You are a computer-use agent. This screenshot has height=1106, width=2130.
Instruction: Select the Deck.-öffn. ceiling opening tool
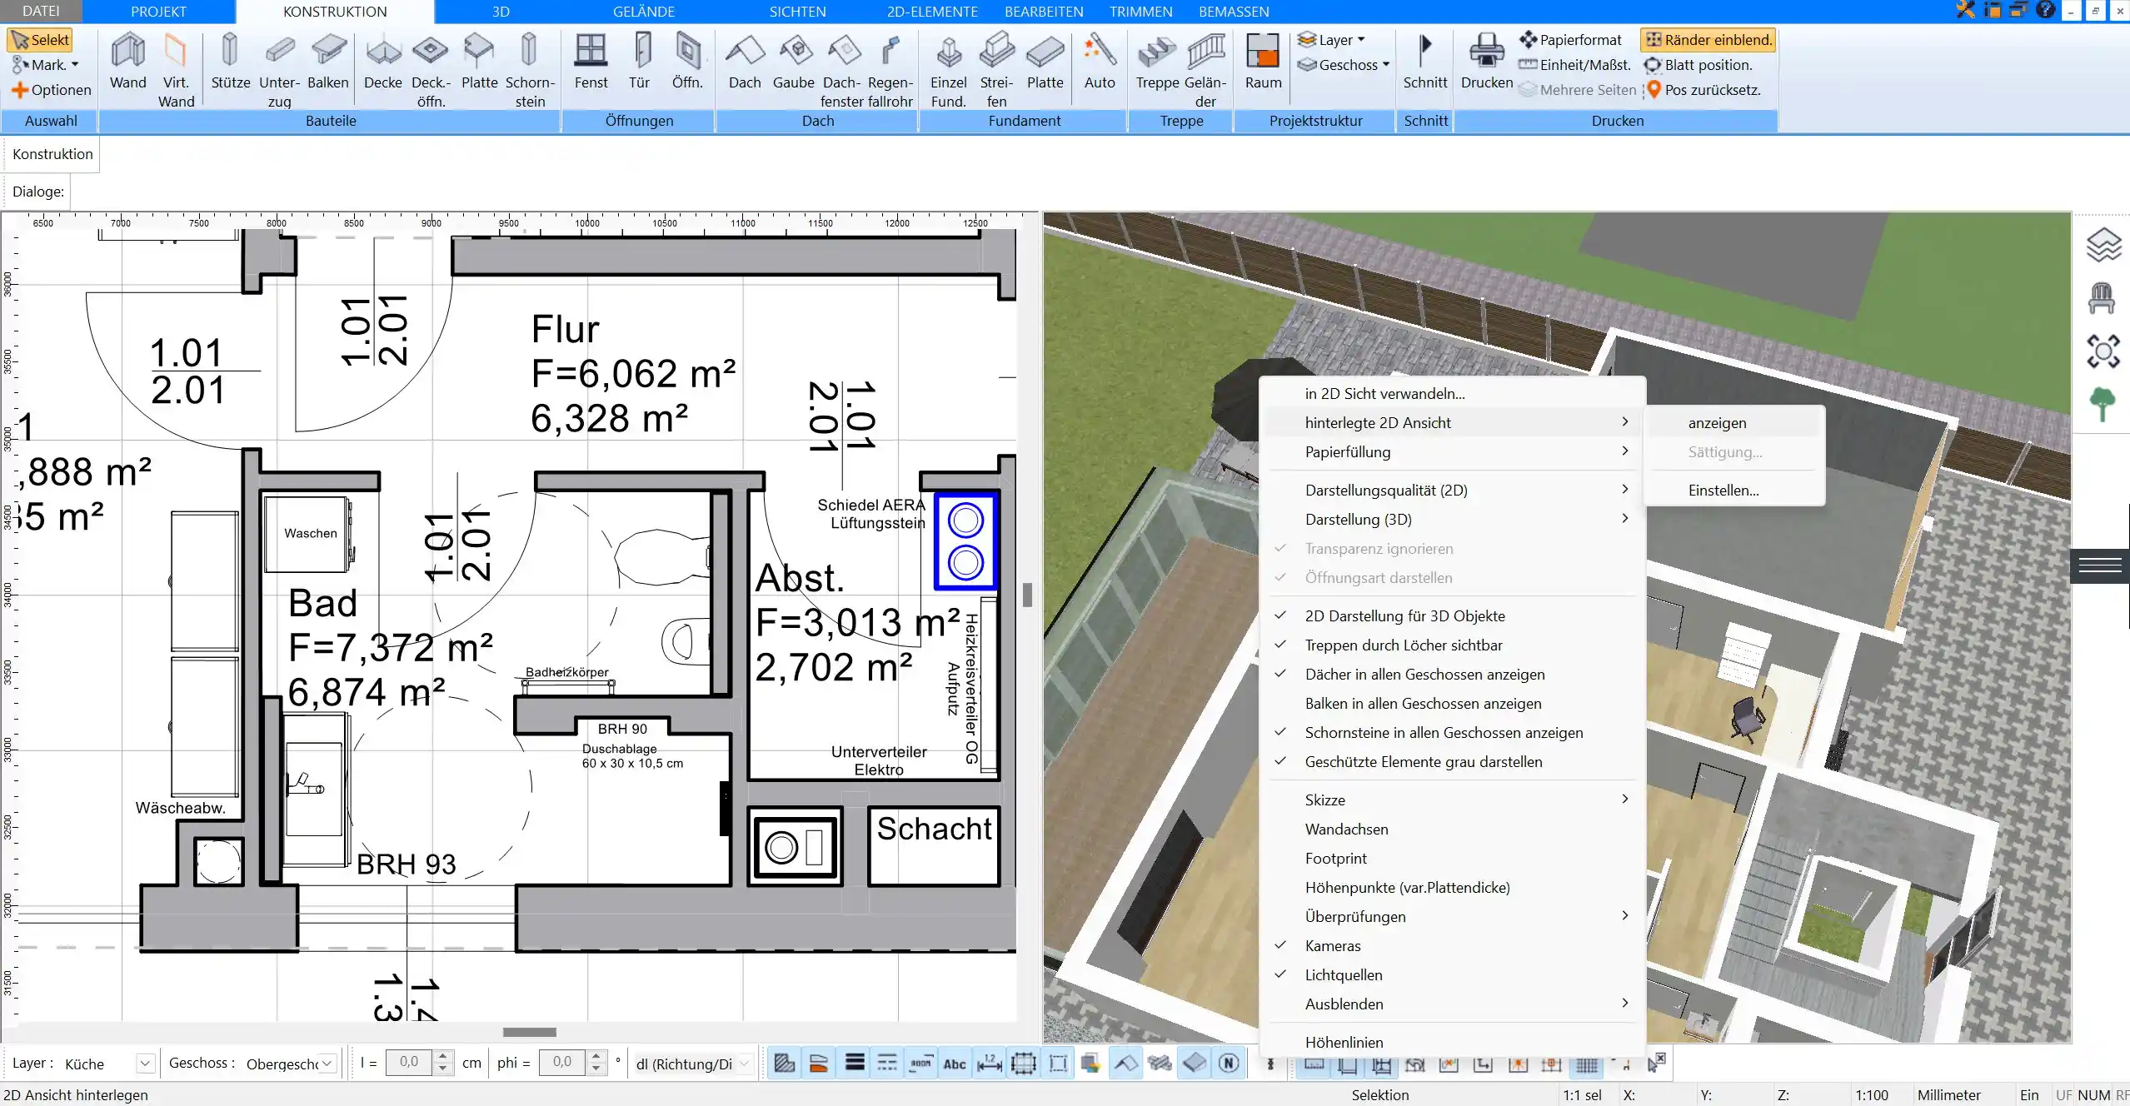click(x=431, y=70)
